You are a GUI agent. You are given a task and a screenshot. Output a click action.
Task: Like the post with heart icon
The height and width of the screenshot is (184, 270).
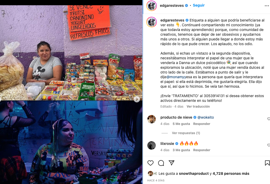[x=150, y=163]
